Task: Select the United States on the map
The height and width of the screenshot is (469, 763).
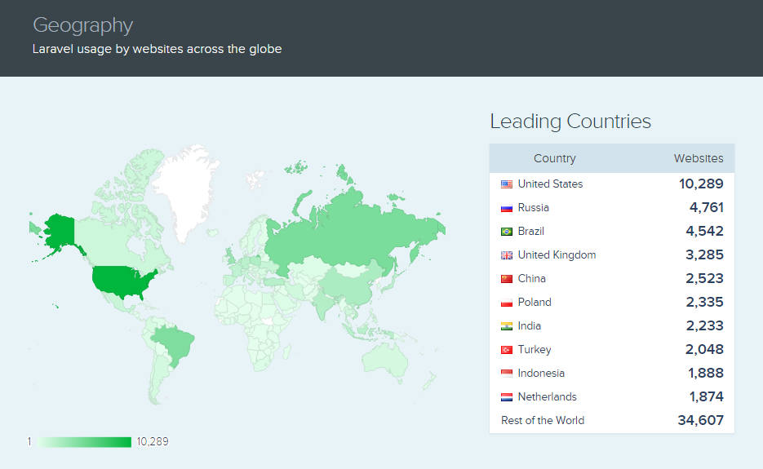Action: [x=121, y=281]
